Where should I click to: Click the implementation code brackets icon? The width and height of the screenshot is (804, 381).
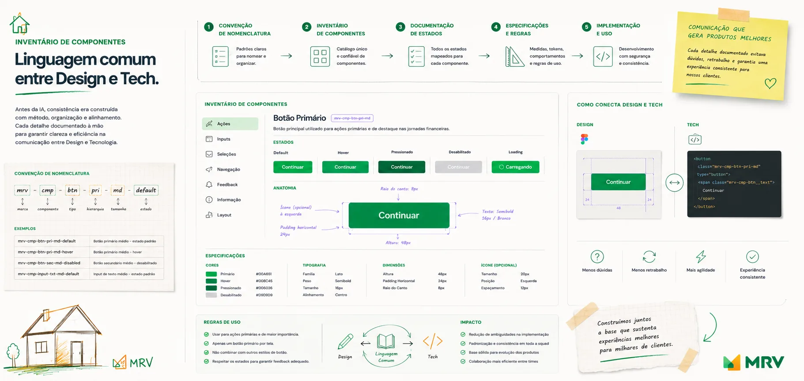tap(603, 56)
